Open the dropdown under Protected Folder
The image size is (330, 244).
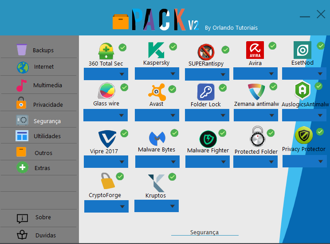coord(255,162)
